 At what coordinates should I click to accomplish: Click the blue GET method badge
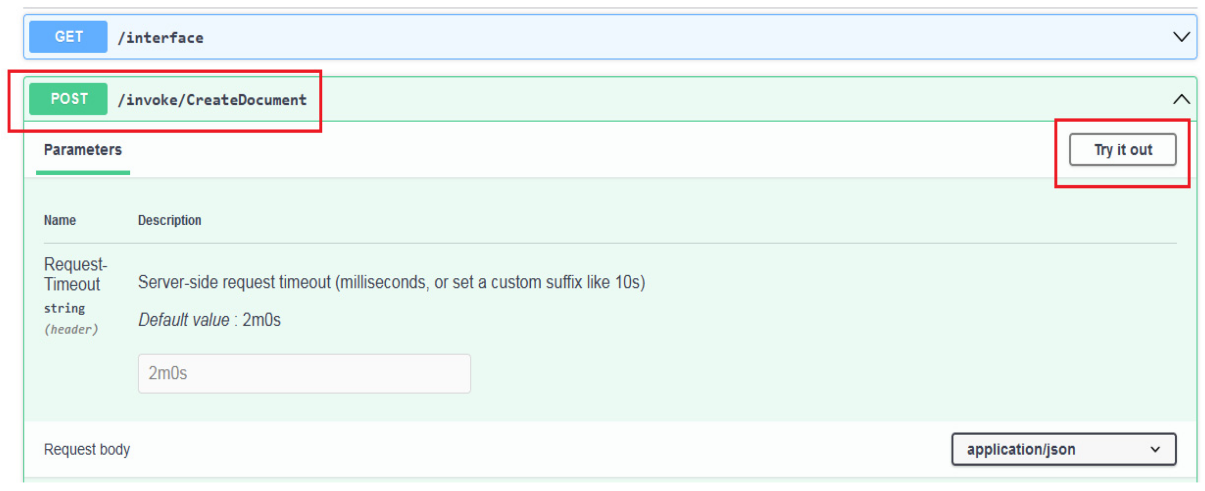coord(68,36)
